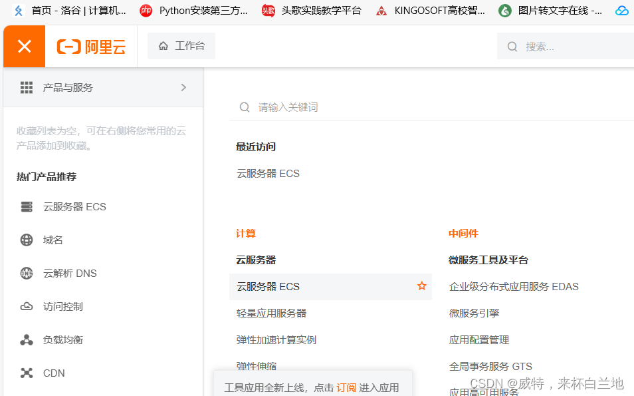This screenshot has height=396, width=634.
Task: Open bookmark 图片转文字在线
Action: (550, 11)
